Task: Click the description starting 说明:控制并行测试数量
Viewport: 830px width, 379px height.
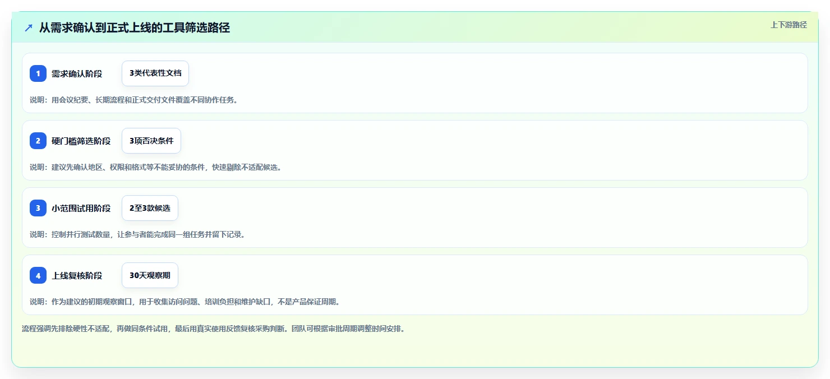Action: (137, 234)
